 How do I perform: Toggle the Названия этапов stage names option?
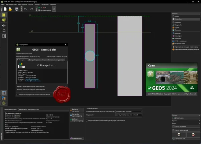click(45, 10)
